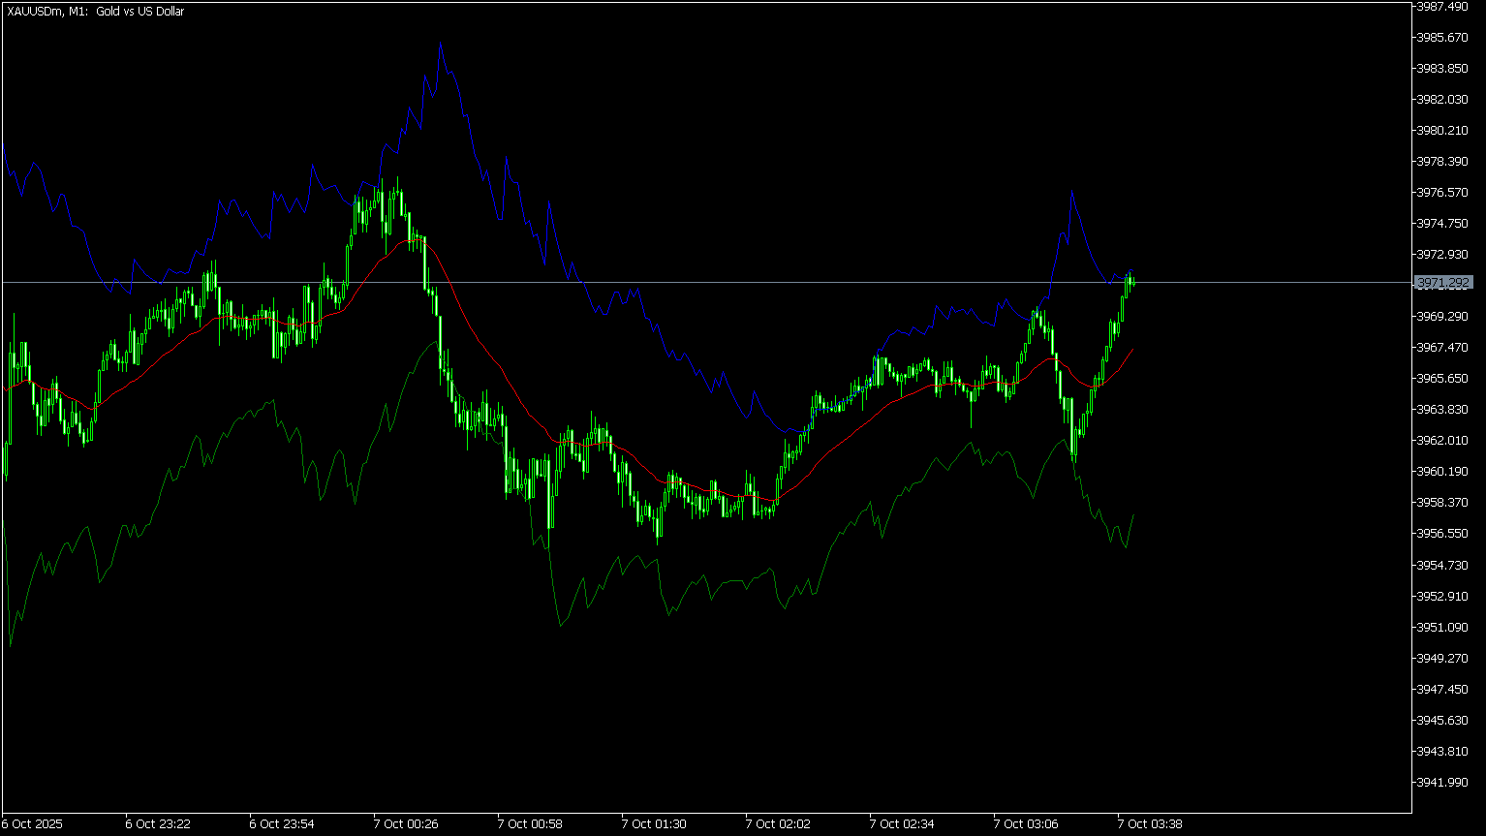Select the highest peak of the blue upper band
The image size is (1486, 836).
pos(440,43)
